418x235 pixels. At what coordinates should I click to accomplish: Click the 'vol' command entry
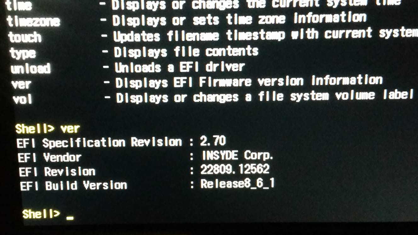[22, 100]
